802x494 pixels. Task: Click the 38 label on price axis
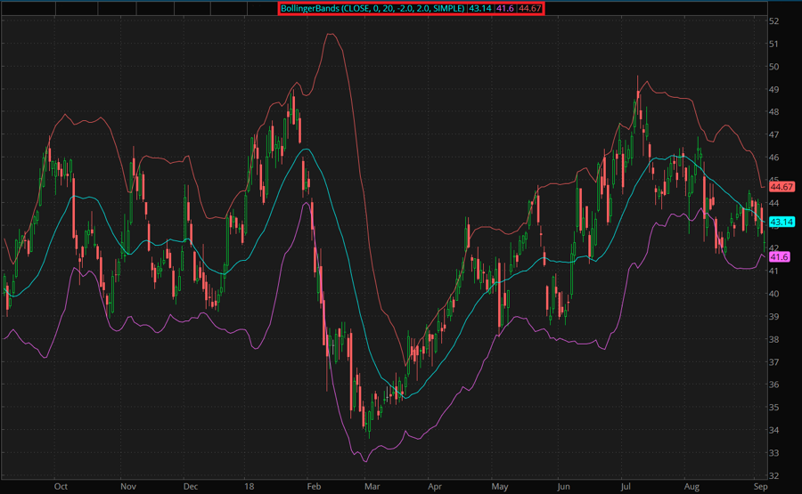click(774, 339)
